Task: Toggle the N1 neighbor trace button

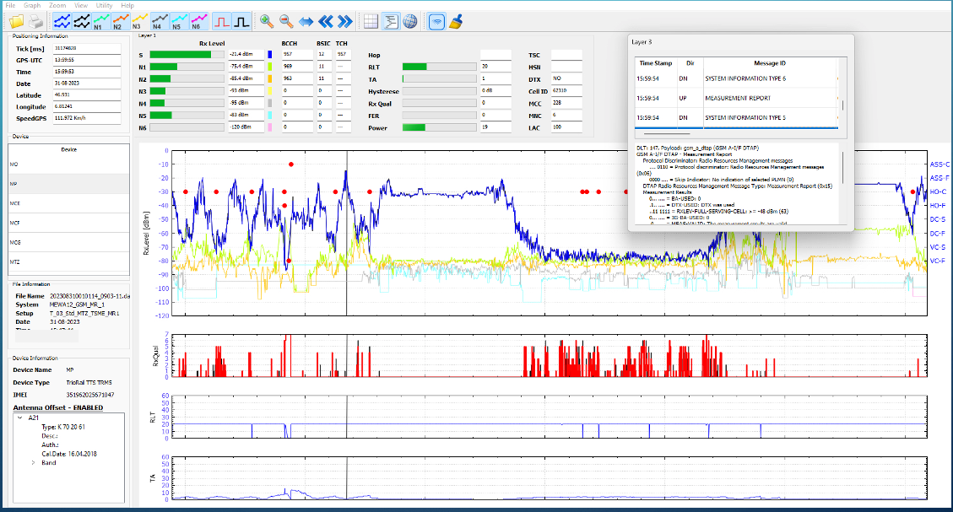Action: tap(101, 22)
